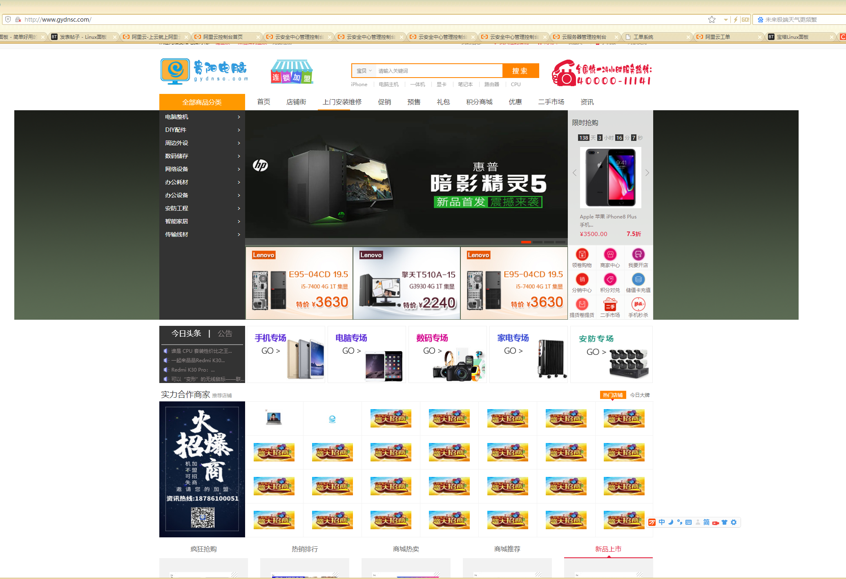The width and height of the screenshot is (846, 579).
Task: Open the laptop merchant logo thumbnail
Action: [274, 418]
